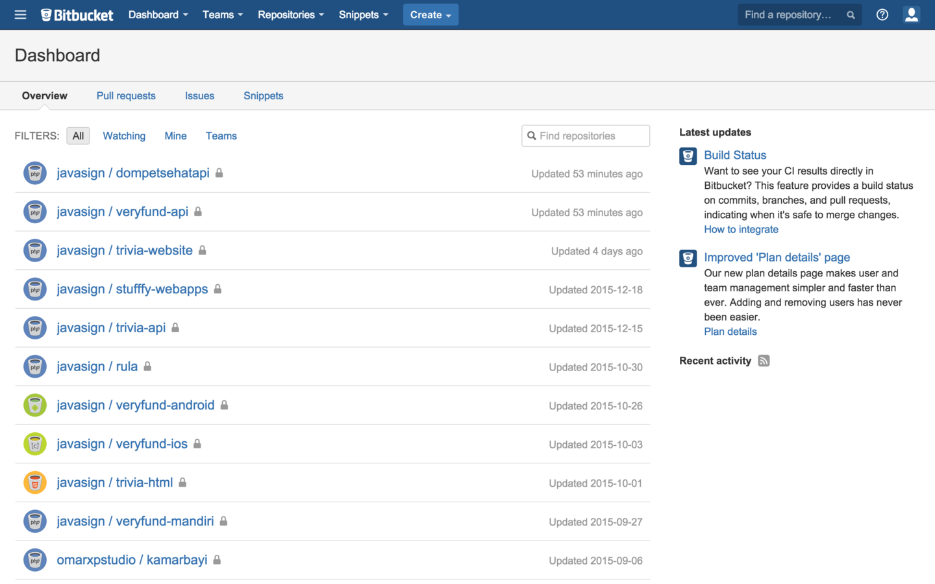Click the trivia-website repository avatar

pyautogui.click(x=35, y=250)
